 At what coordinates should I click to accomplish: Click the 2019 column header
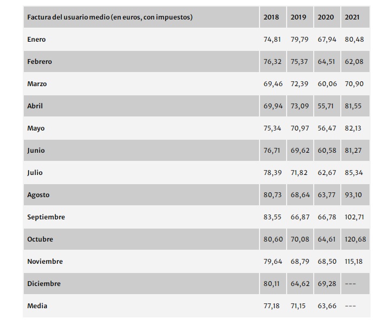298,17
